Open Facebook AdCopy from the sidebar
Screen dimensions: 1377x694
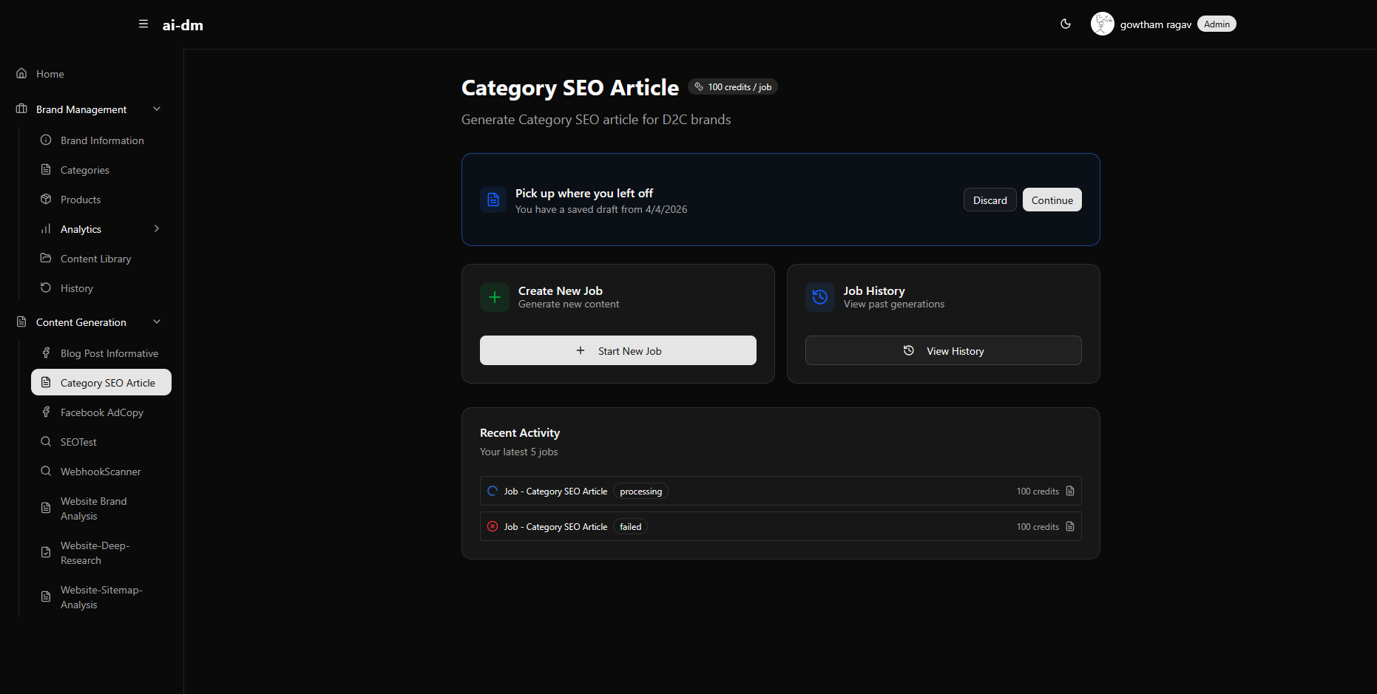[102, 412]
